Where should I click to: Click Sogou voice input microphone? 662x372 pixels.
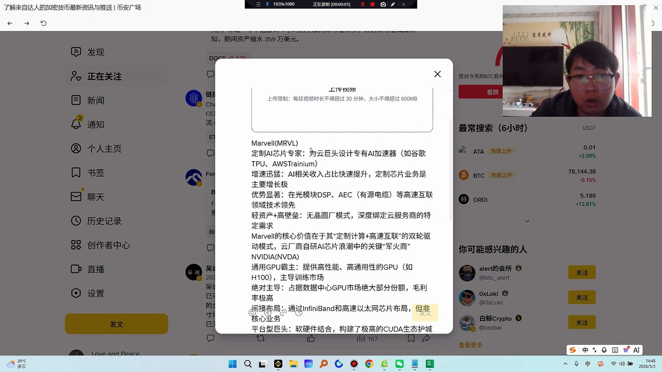605,350
